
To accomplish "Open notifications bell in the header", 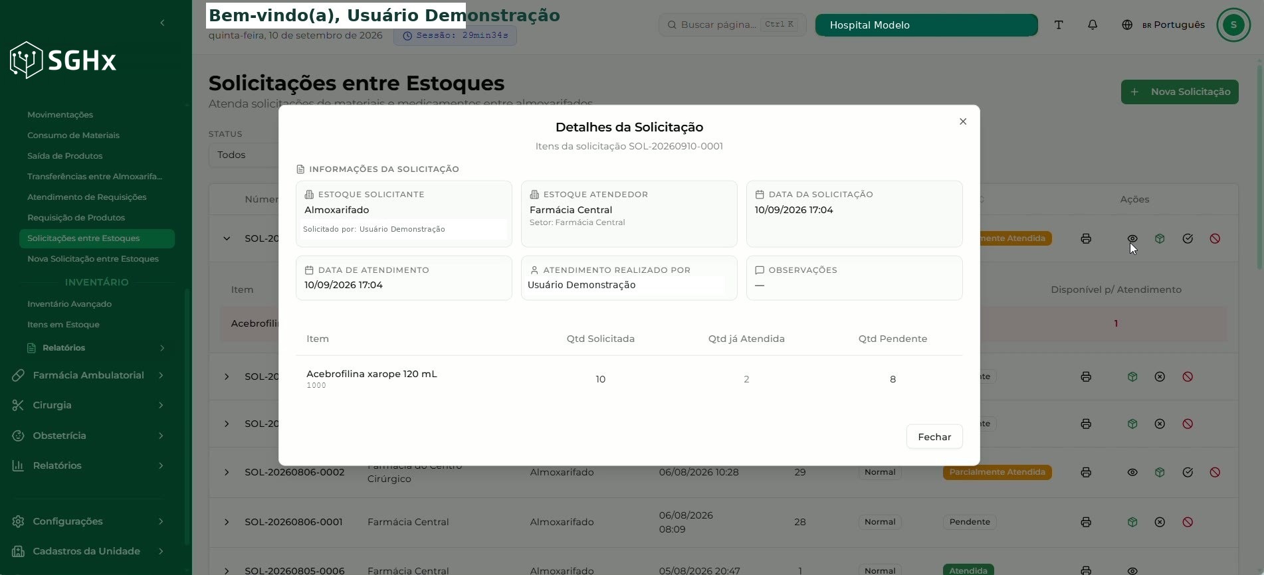I will [x=1093, y=25].
